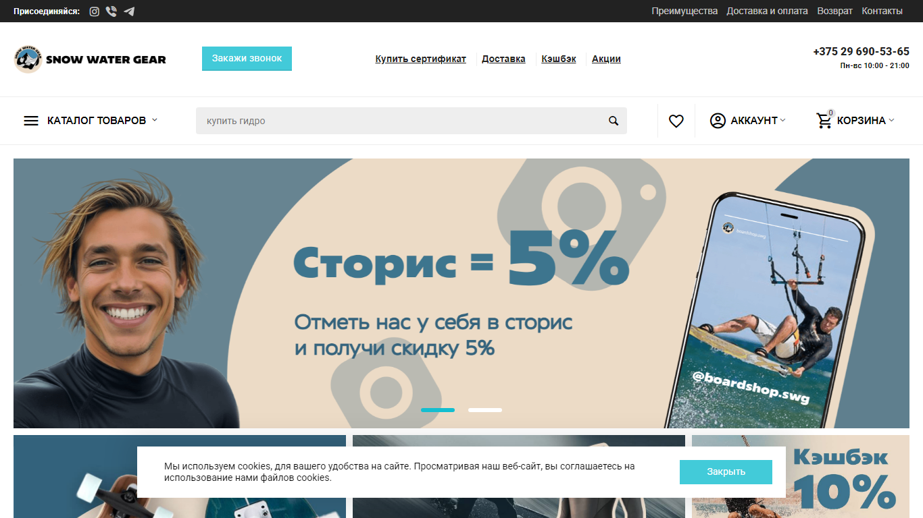Expand the Аккаунт dropdown arrow
The image size is (923, 518).
click(782, 120)
